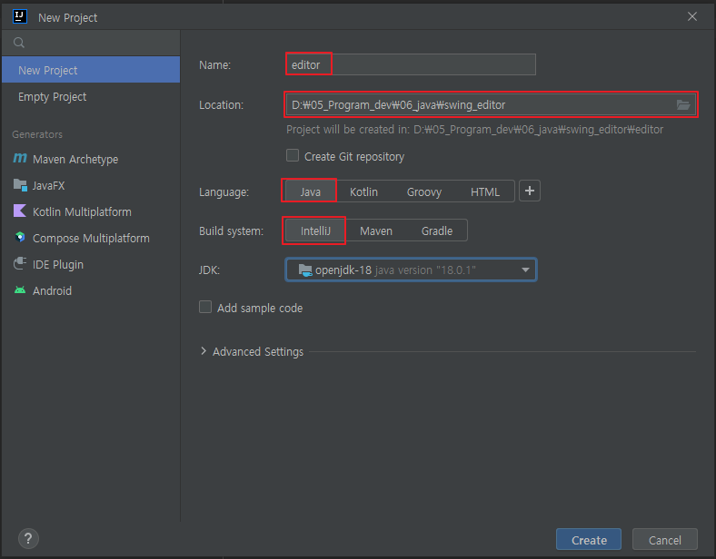The height and width of the screenshot is (559, 716).
Task: Click the Name: label
Action: (x=214, y=64)
